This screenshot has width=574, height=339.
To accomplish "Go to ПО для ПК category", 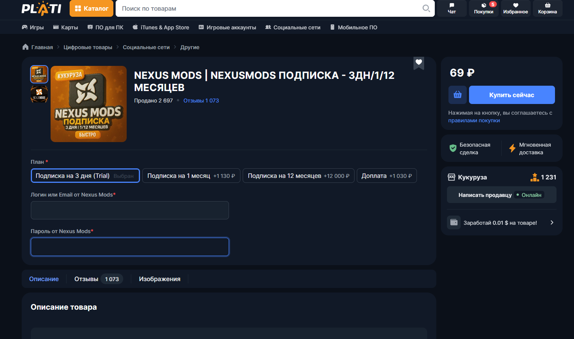I will [105, 27].
